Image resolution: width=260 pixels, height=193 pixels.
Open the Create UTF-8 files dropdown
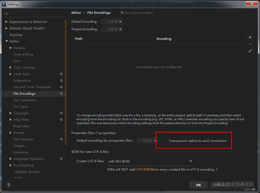(x=151, y=161)
